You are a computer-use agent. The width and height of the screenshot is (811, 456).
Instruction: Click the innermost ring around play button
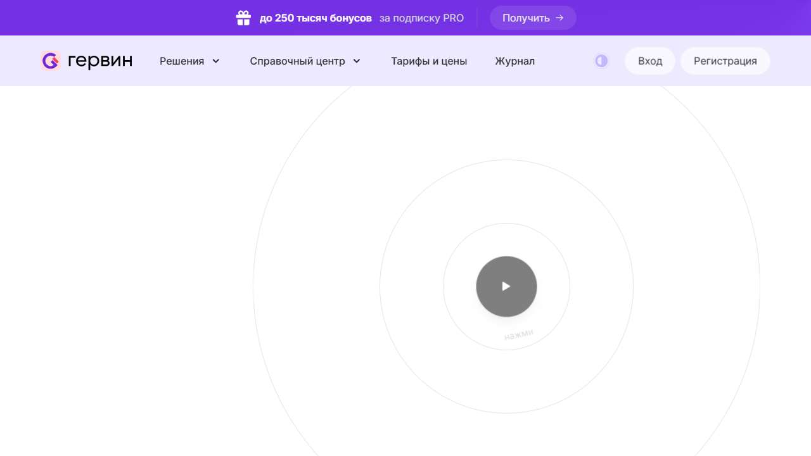point(444,286)
